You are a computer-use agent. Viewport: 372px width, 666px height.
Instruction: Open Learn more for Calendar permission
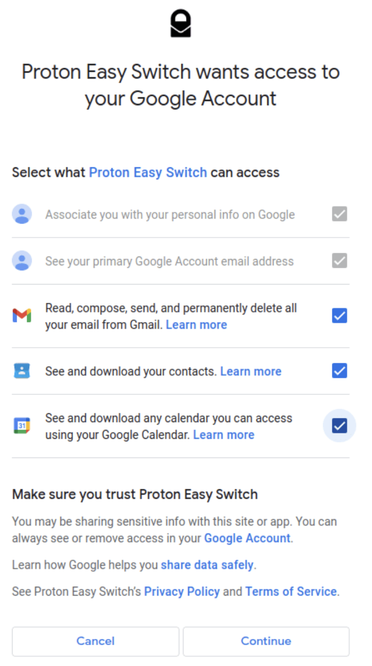[224, 435]
